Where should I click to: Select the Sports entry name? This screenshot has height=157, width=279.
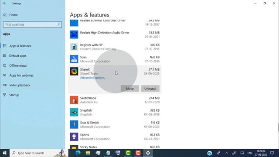pos(84,135)
